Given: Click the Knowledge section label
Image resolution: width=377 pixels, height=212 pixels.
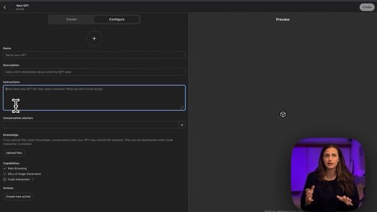Looking at the screenshot, I should pos(11,135).
